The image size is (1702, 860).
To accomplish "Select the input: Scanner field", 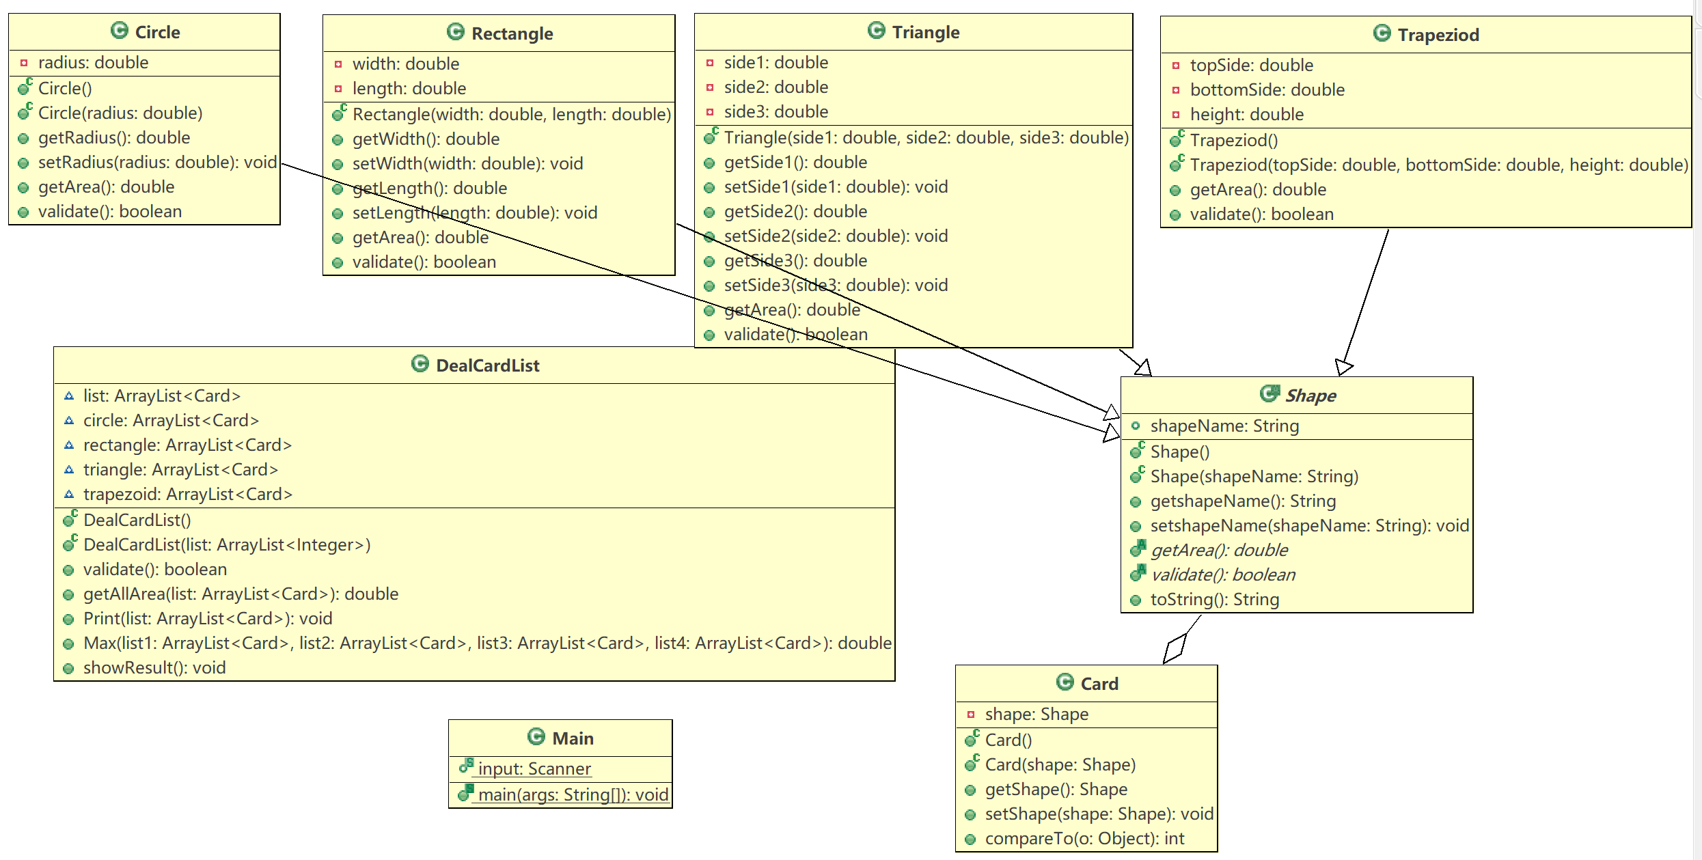I will 534,769.
